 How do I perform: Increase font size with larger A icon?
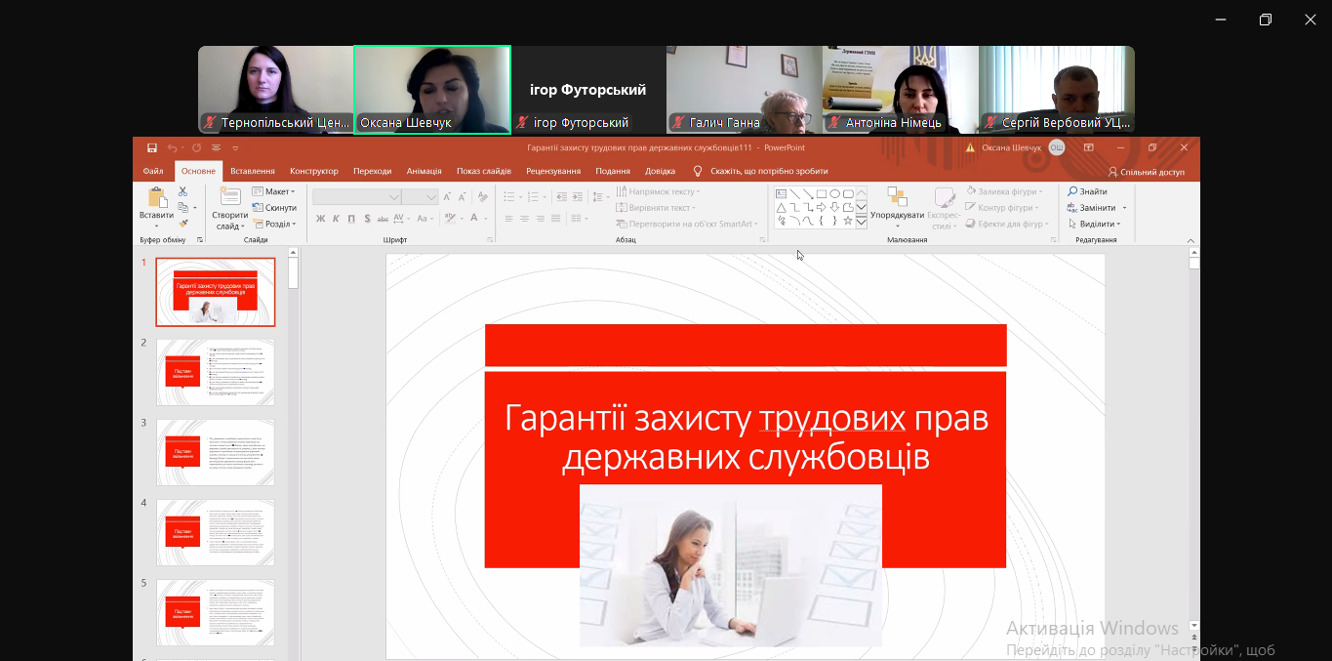click(x=447, y=196)
